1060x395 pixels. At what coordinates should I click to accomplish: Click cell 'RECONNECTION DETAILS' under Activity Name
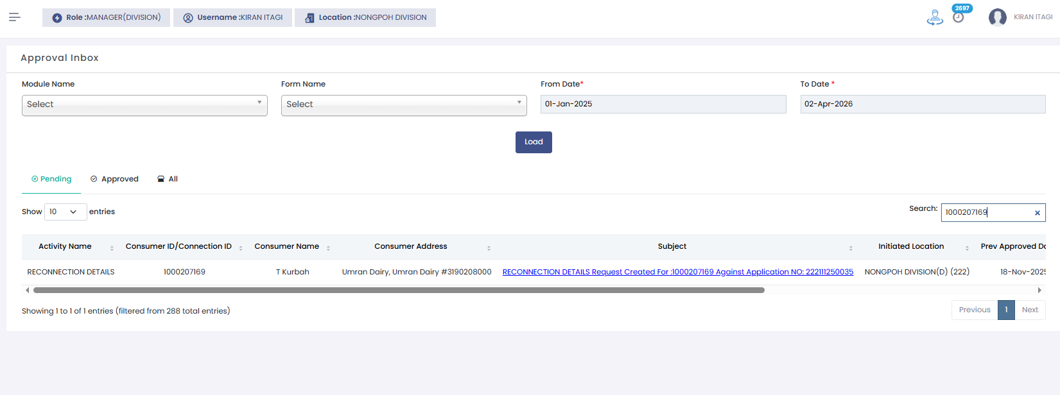[x=71, y=272]
